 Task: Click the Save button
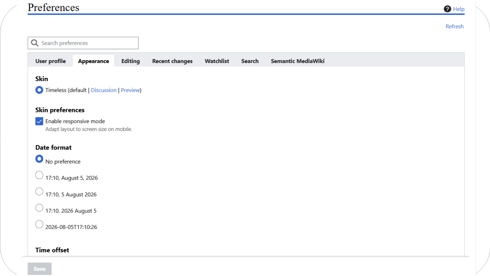pyautogui.click(x=40, y=269)
